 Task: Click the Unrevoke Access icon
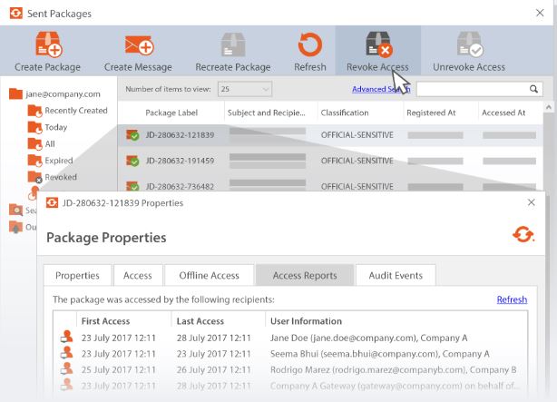pyautogui.click(x=470, y=44)
